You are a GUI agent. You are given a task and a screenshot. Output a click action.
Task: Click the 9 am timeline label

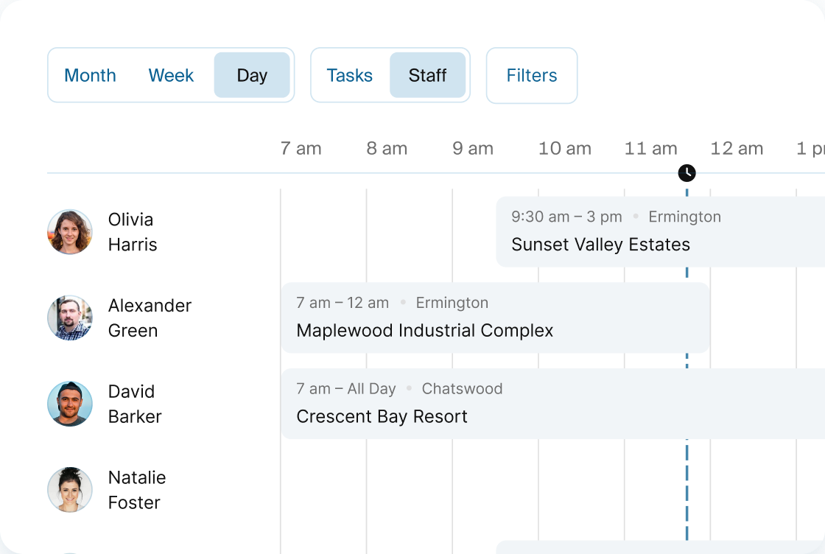point(472,148)
